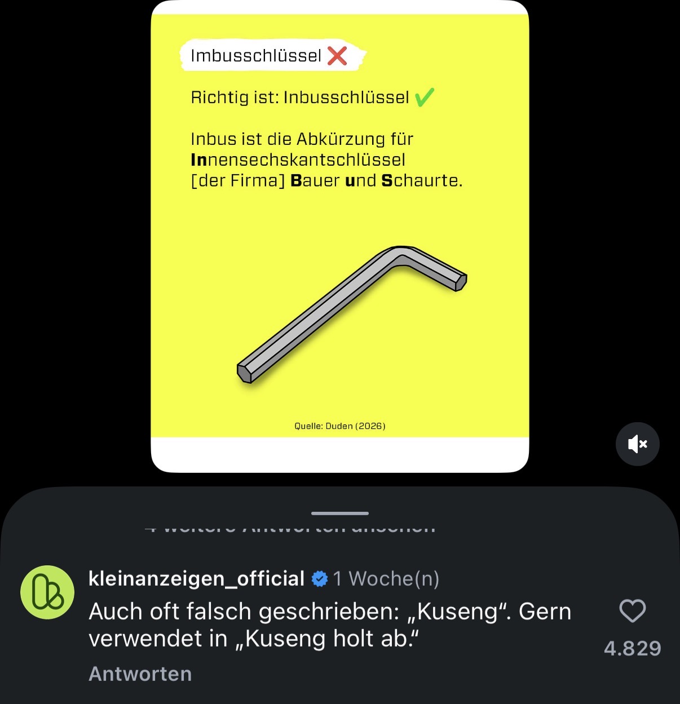Unmute the video with the speaker icon
This screenshot has width=680, height=704.
click(637, 444)
